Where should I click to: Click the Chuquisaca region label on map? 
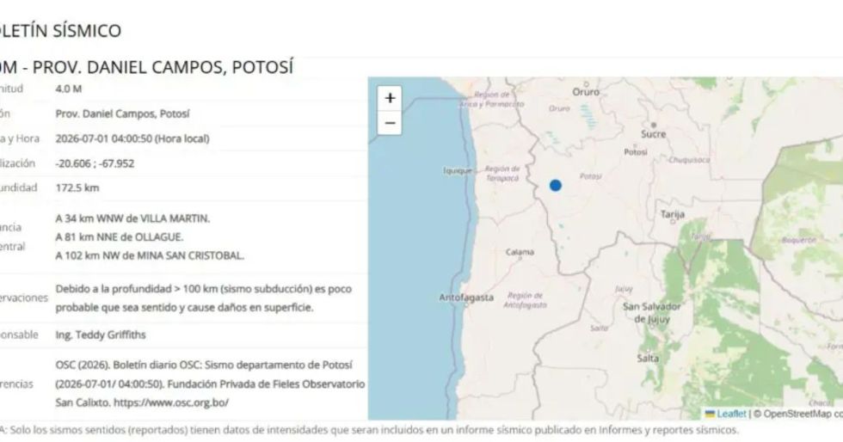click(x=689, y=160)
